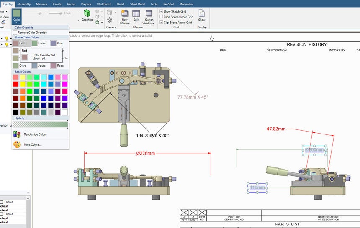Open More Colors palette icon
360x228 pixels.
tap(17, 144)
